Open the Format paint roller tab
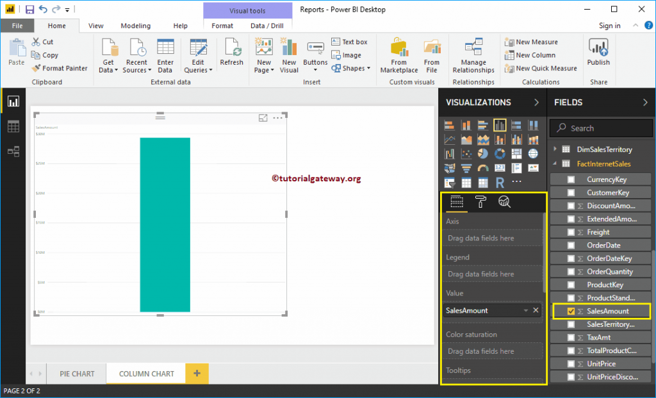Screen dimensions: 656x398 (480, 202)
